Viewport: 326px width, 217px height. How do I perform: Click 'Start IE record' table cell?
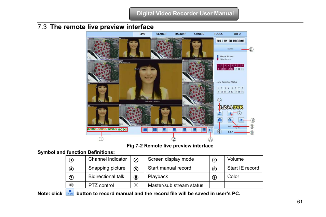[243, 168]
